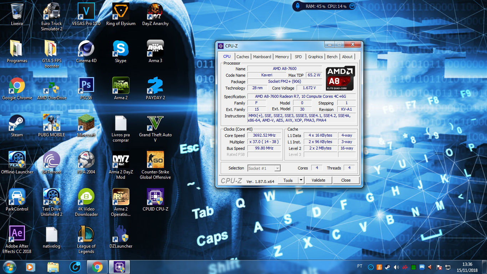Open the Programas folder icon
This screenshot has height=274, width=487.
coord(17,51)
